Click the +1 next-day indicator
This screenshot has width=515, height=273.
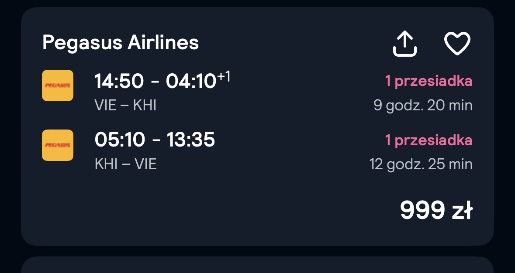[x=224, y=77]
